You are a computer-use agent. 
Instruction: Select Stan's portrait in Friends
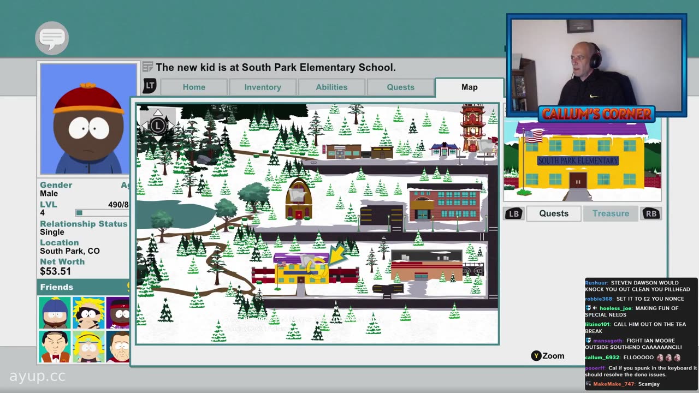[55, 313]
